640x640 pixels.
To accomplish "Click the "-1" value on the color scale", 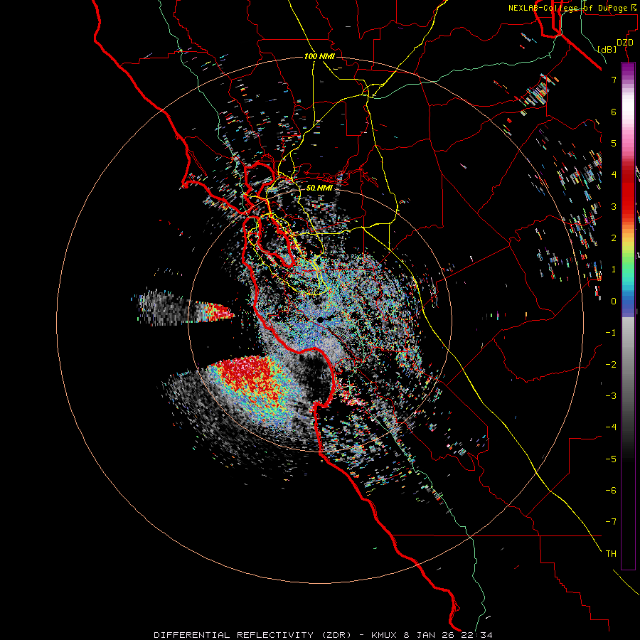I will pyautogui.click(x=611, y=333).
